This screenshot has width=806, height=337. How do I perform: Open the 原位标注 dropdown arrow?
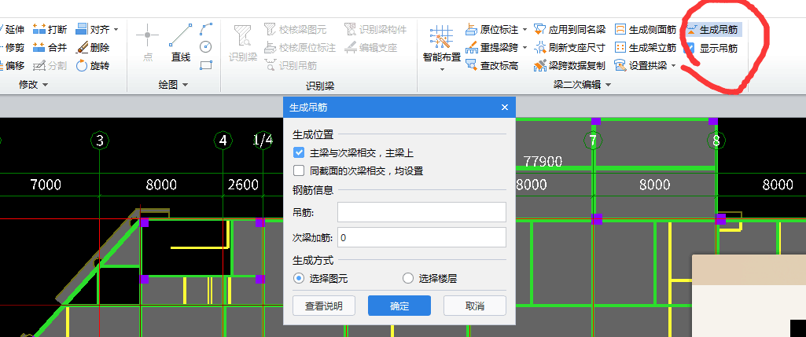coord(524,29)
